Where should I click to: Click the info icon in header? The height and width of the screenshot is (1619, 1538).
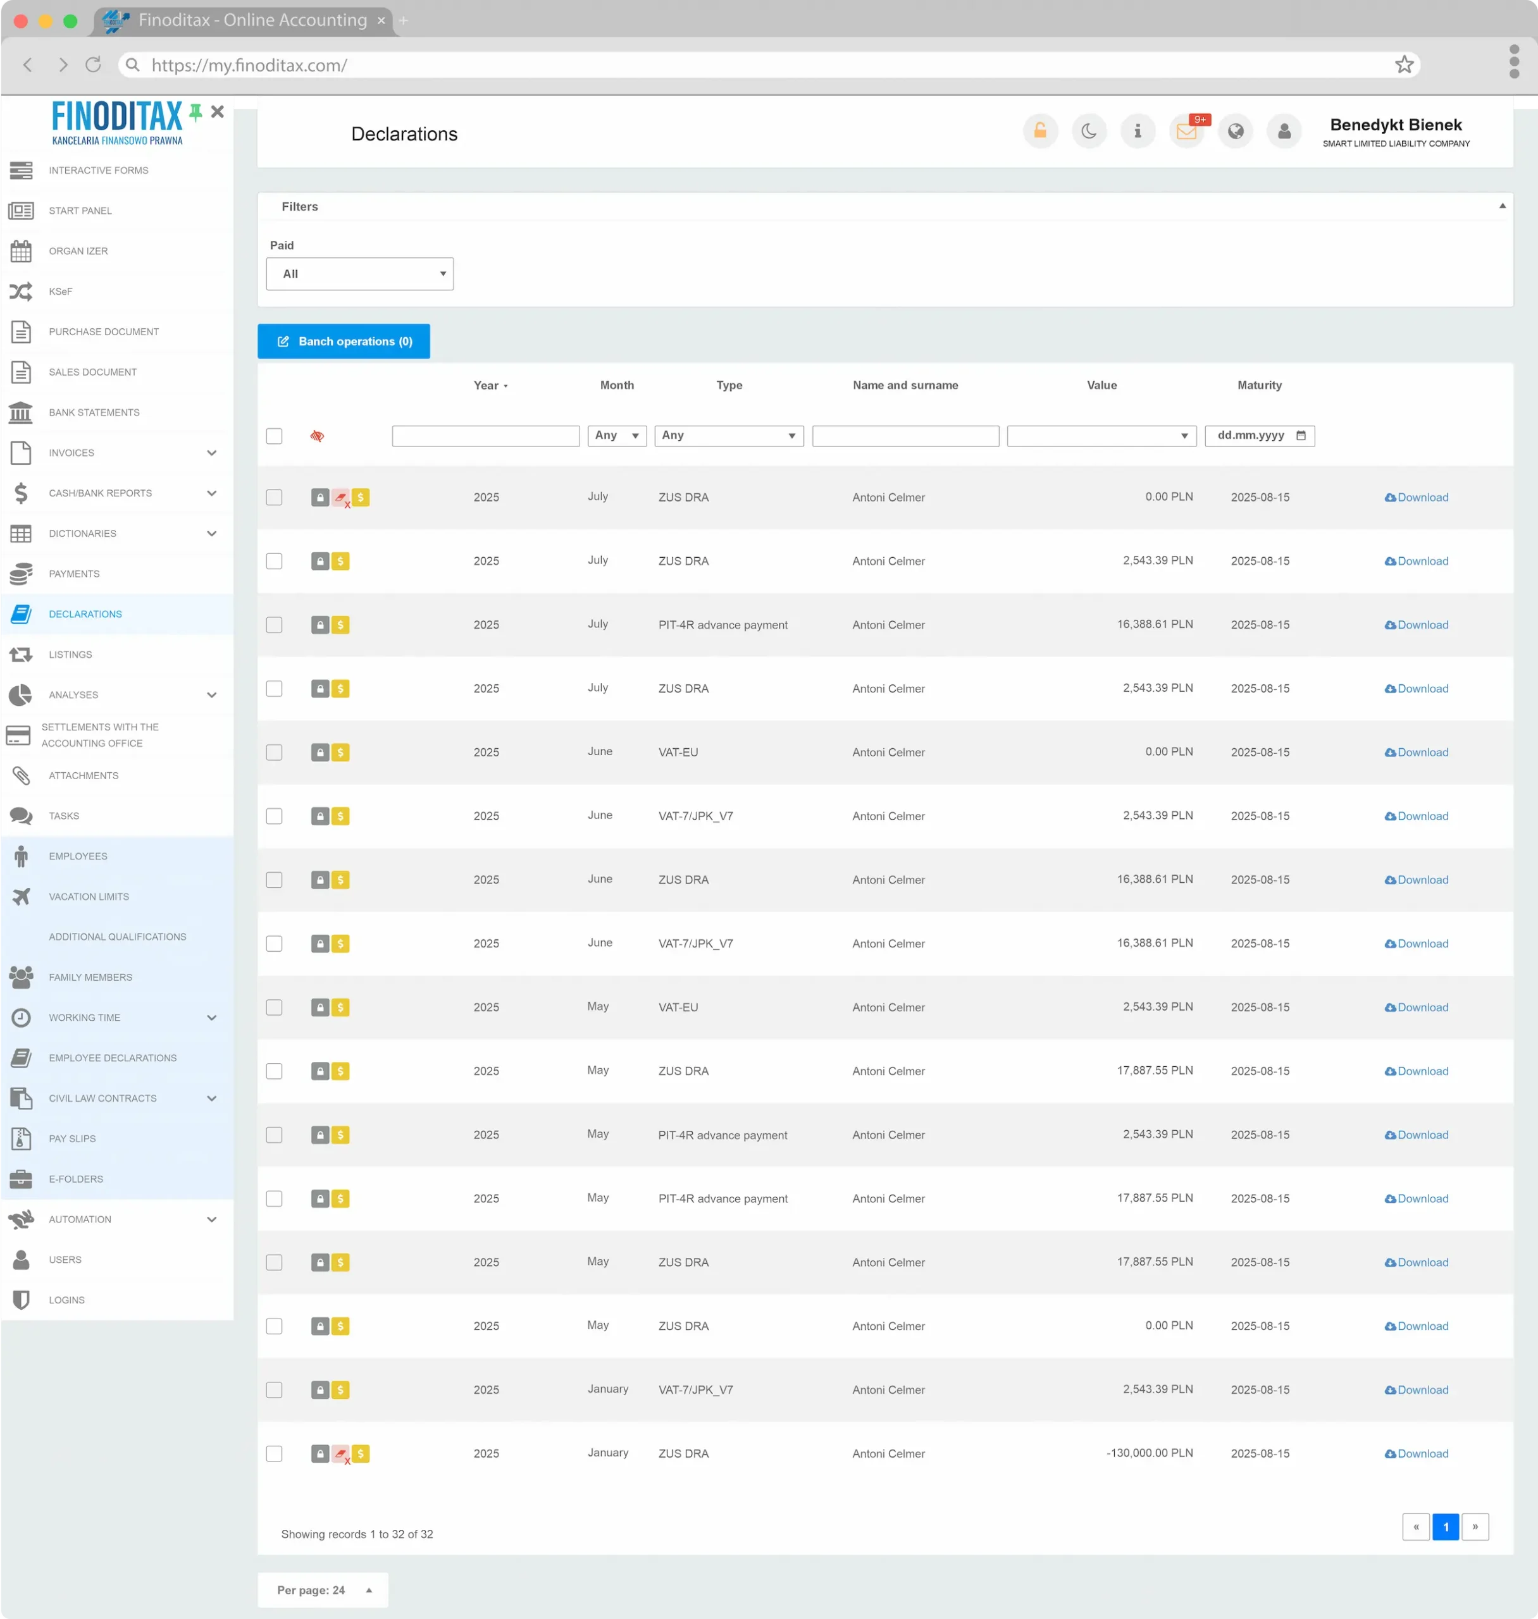[x=1137, y=131]
